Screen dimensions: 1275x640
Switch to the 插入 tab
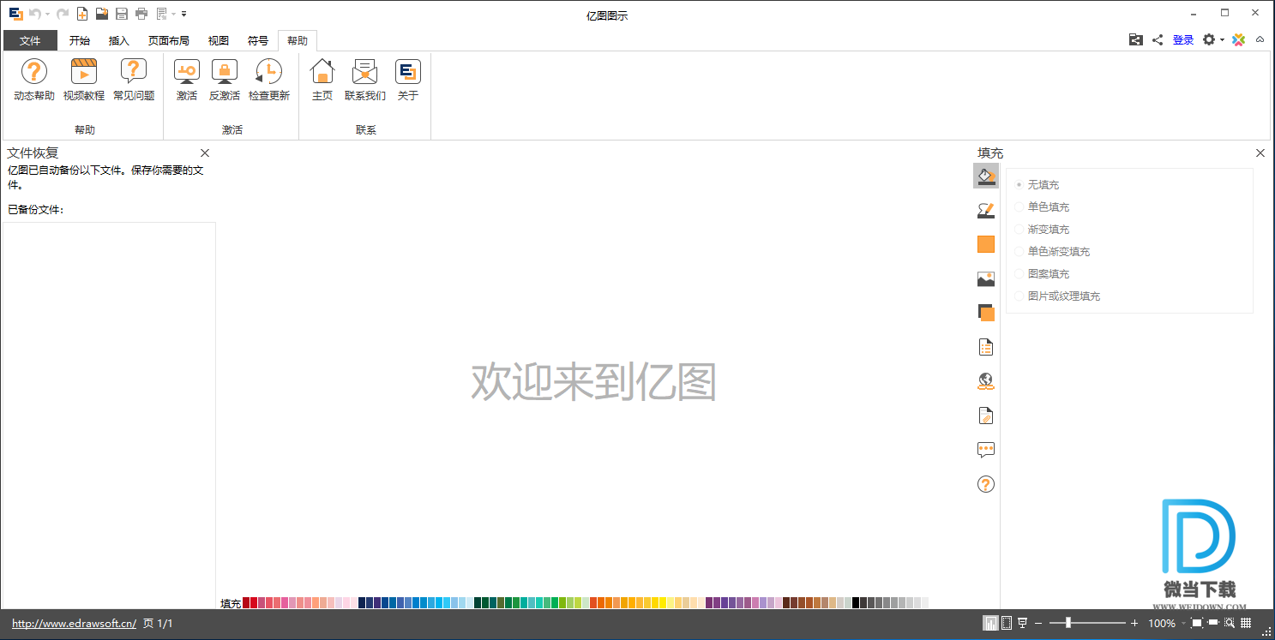click(x=119, y=40)
